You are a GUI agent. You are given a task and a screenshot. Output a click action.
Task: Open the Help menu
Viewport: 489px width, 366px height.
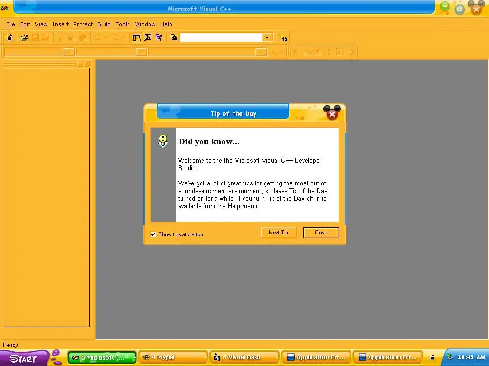(x=166, y=24)
